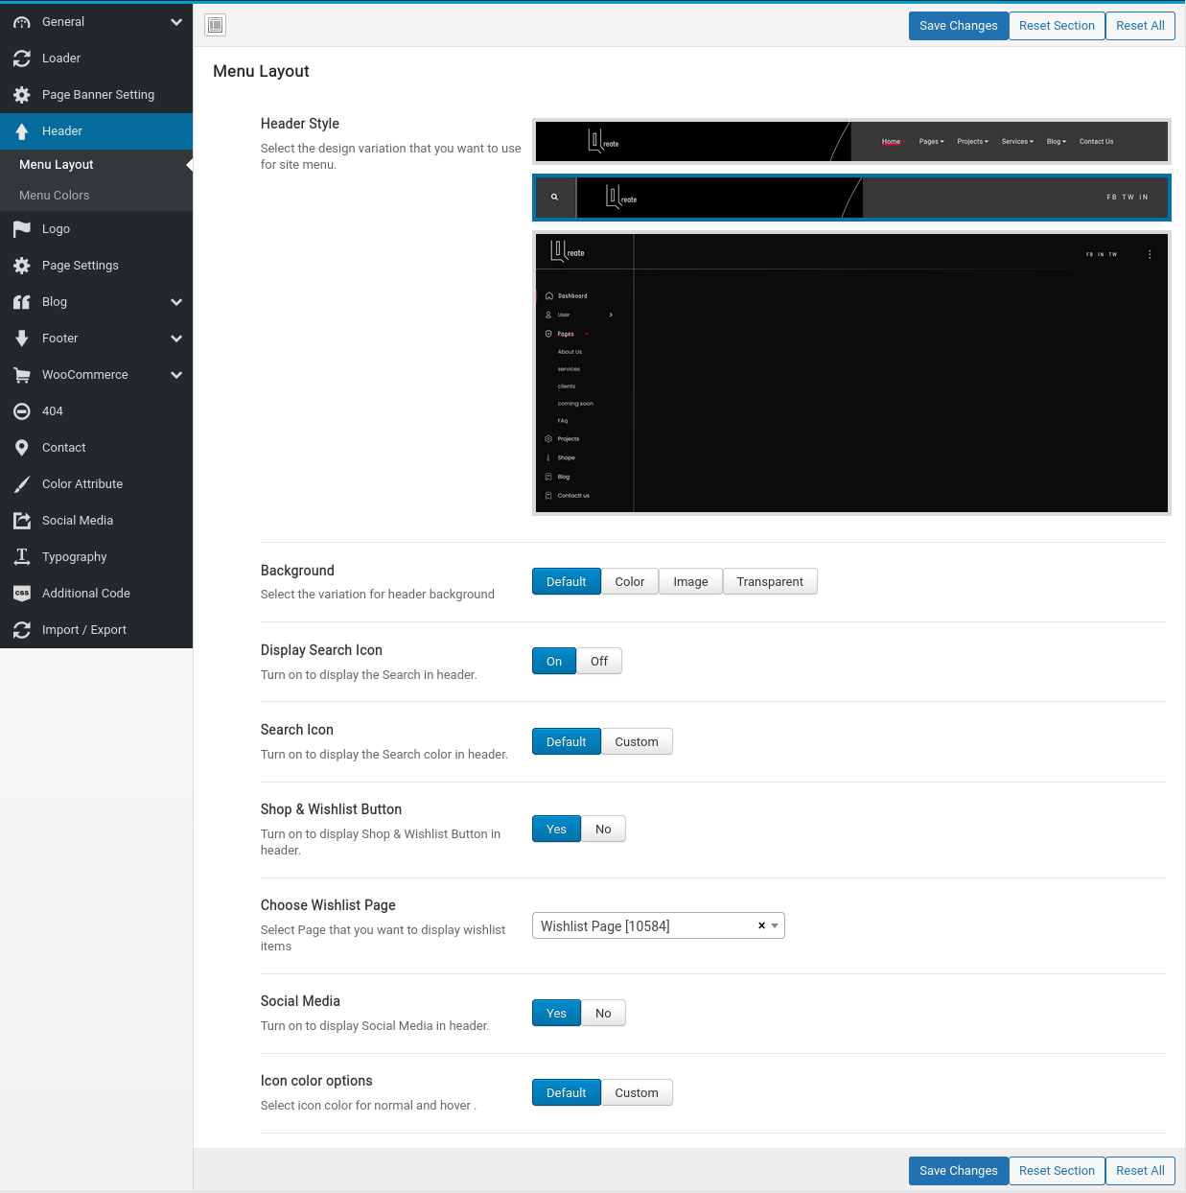Click the Page Banner Setting gear icon
This screenshot has width=1186, height=1193.
coord(22,95)
